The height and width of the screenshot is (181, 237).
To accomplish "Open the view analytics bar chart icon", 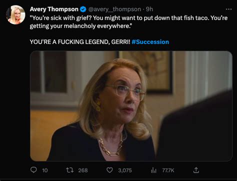I will point(153,170).
